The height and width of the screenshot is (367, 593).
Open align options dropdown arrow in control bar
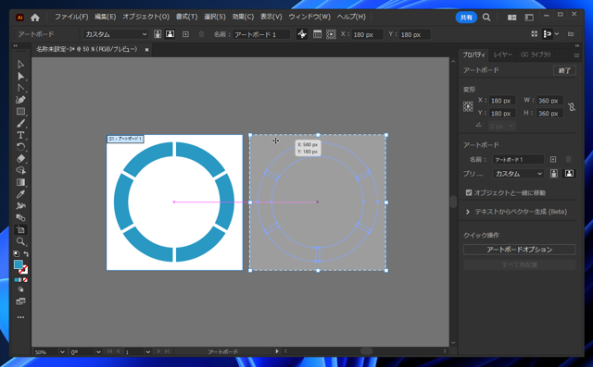point(557,34)
